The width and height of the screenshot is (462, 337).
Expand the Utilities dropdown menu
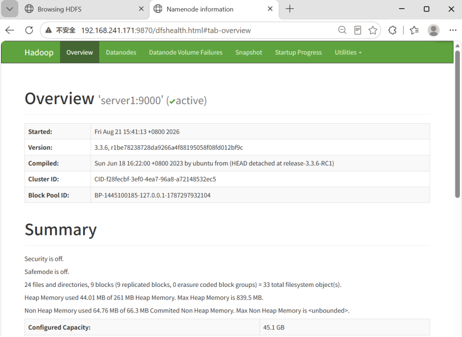pyautogui.click(x=348, y=52)
